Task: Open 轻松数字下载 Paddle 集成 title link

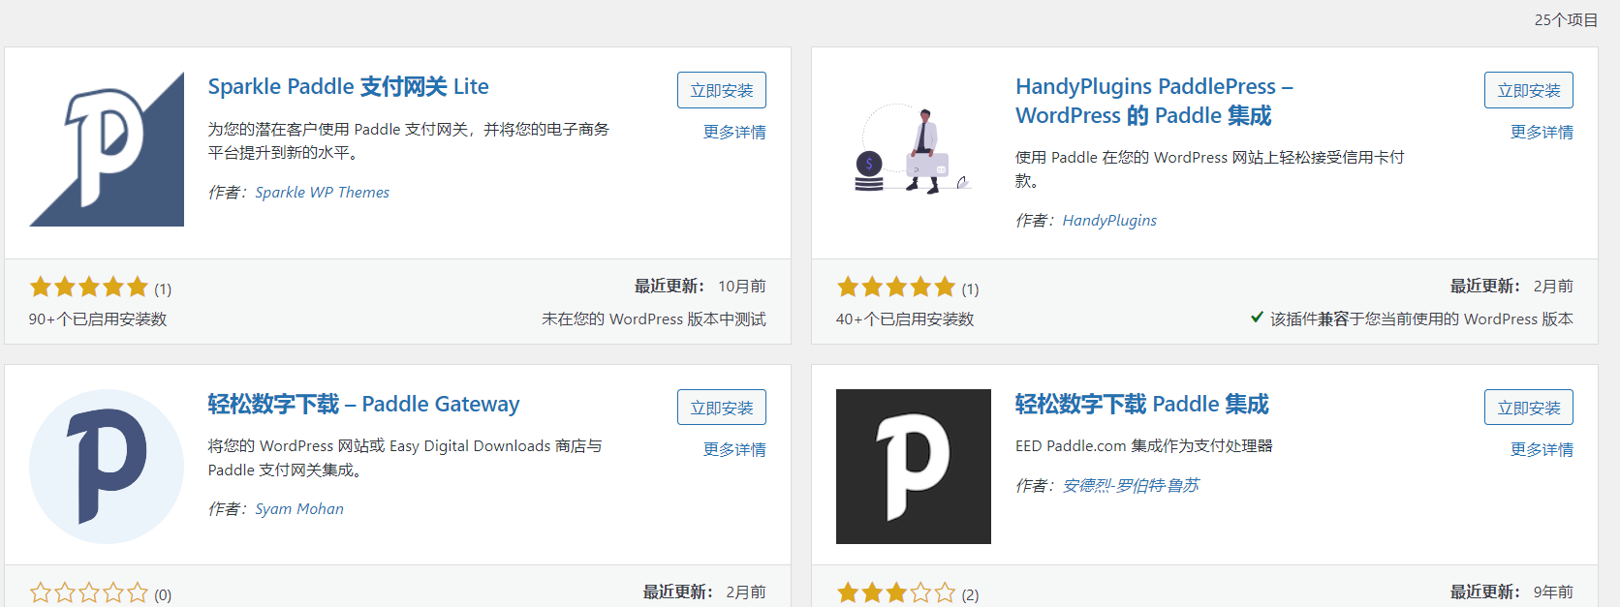Action: coord(1142,404)
